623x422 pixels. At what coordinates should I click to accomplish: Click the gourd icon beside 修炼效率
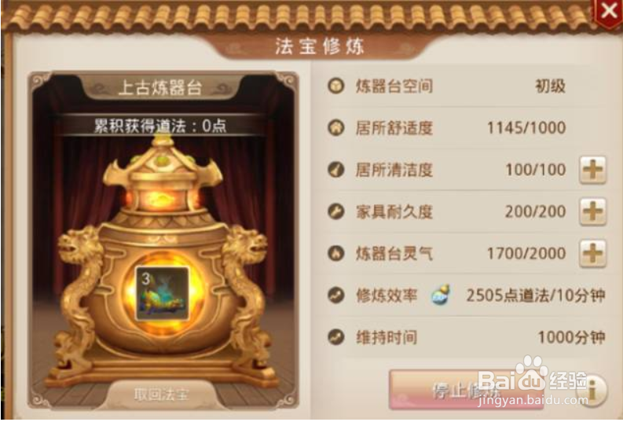[441, 295]
